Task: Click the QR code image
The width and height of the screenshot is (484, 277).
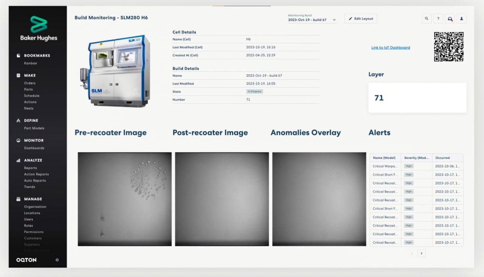Action: pos(449,47)
